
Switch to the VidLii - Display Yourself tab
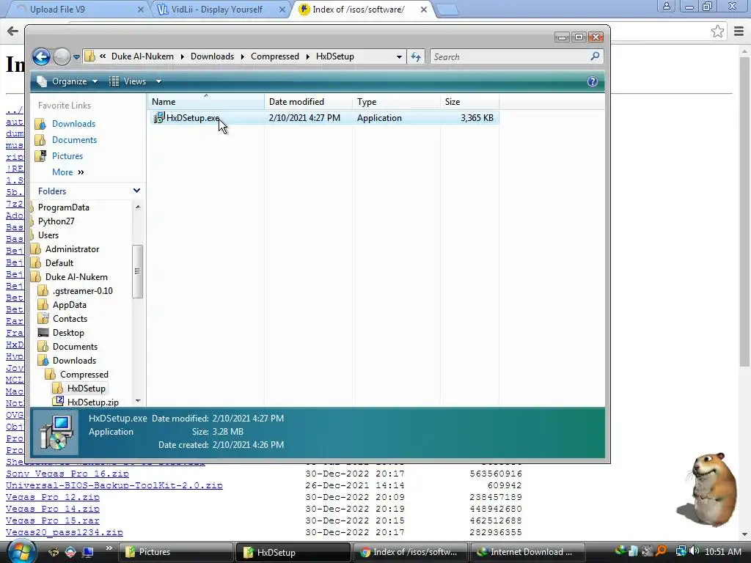(x=221, y=9)
